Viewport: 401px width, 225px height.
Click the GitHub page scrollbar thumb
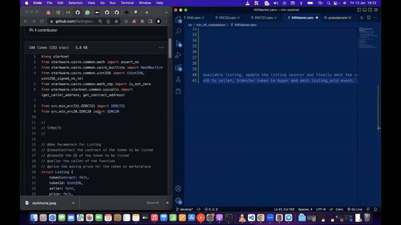pos(170,48)
